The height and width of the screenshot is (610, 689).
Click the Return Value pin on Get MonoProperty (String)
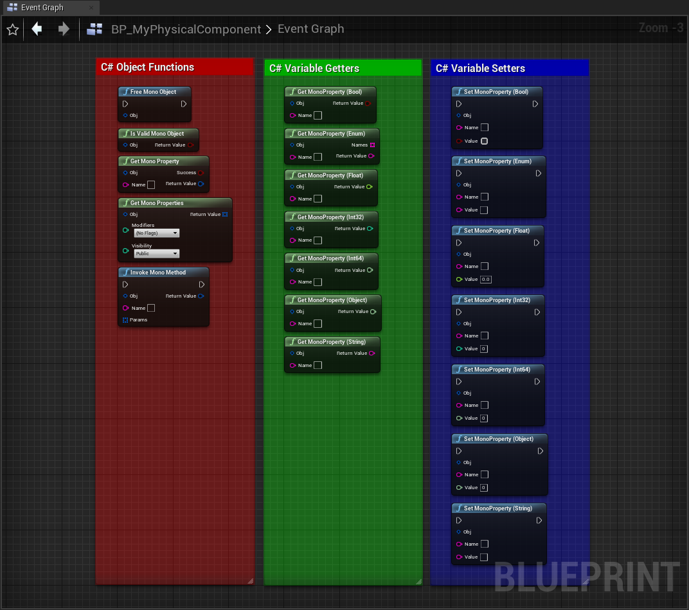pos(372,354)
